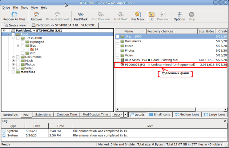Open the Tools menu
Image resolution: width=229 pixels, height=148 pixels.
(x=24, y=8)
